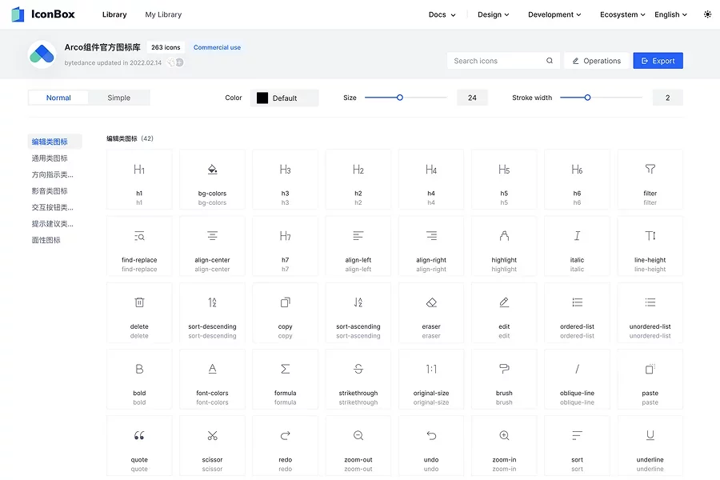Expand the Ecosystem dropdown
The width and height of the screenshot is (720, 480).
pyautogui.click(x=622, y=14)
